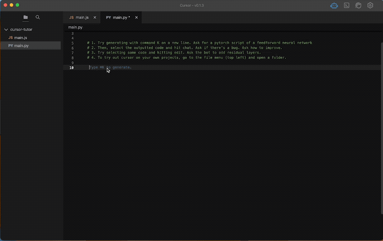
Task: Click the main.py breadcrumb label
Action: pyautogui.click(x=75, y=27)
